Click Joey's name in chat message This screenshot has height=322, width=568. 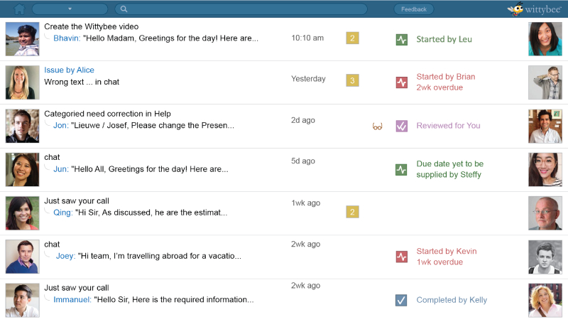click(x=65, y=256)
